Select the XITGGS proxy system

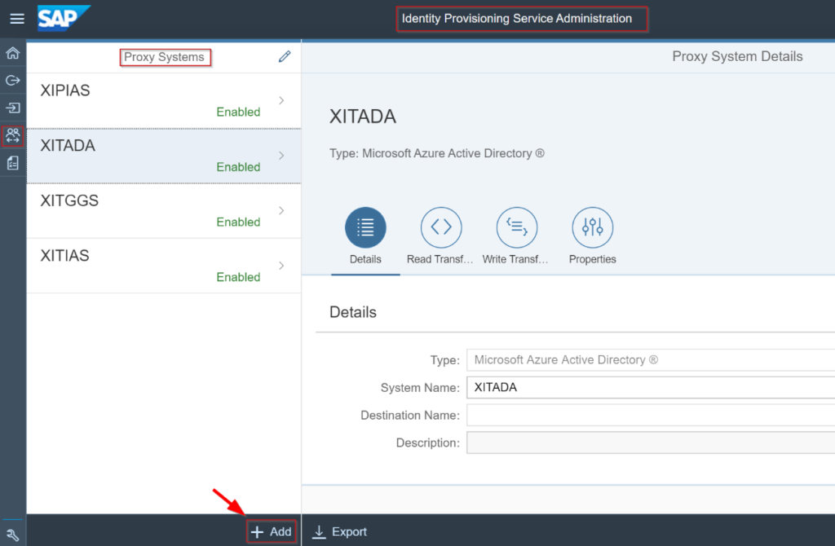point(163,211)
